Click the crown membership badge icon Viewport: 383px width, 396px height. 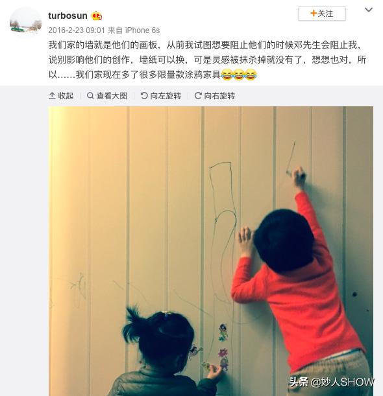[x=97, y=16]
